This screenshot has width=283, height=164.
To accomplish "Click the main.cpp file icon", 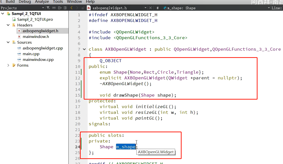I will point(19,54).
